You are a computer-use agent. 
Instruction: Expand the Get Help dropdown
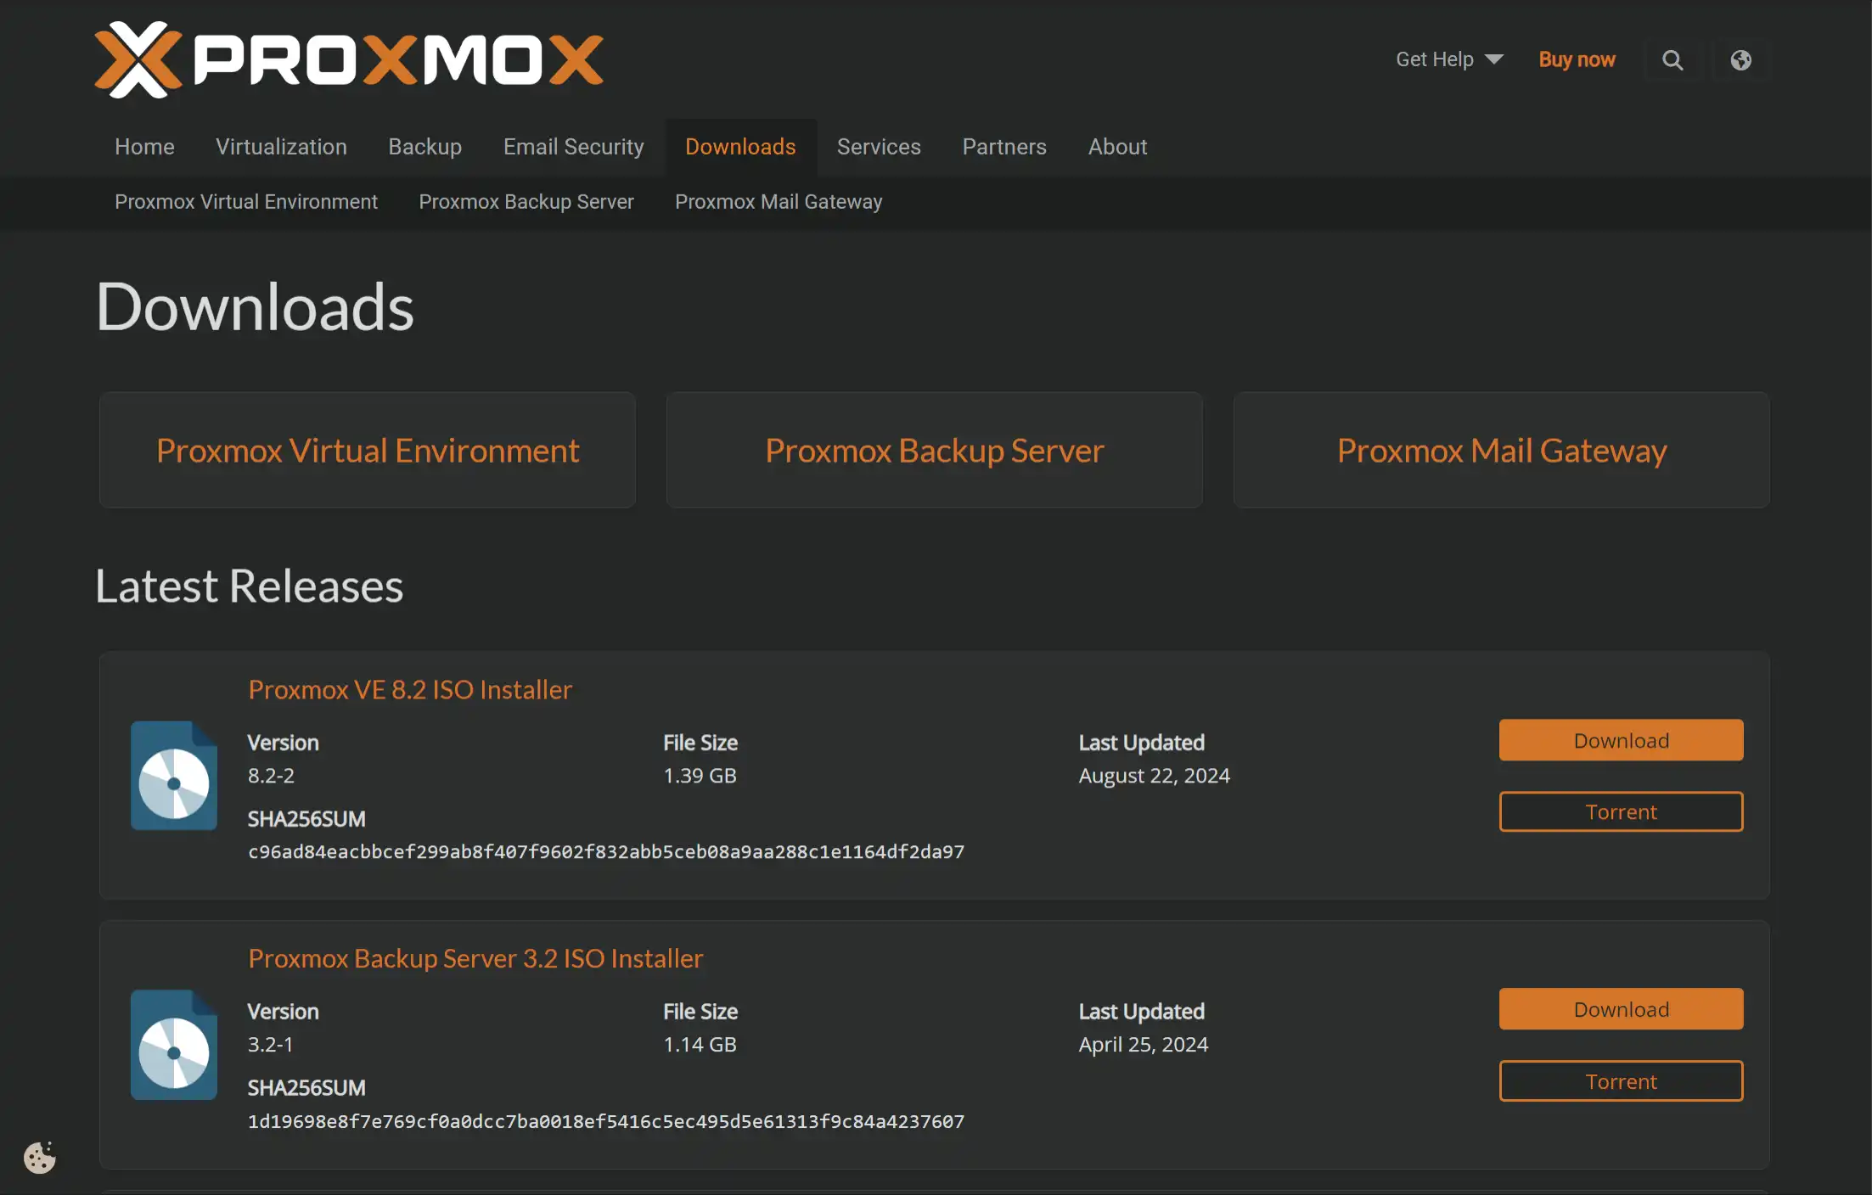(1449, 59)
